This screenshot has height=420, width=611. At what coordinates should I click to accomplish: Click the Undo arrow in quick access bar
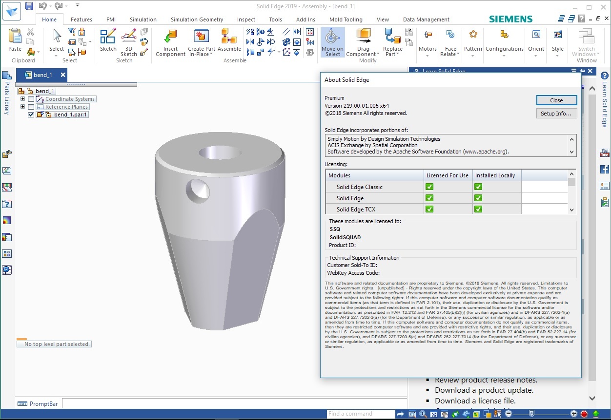43,6
